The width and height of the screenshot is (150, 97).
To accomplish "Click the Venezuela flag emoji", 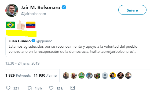I will click(31, 25).
